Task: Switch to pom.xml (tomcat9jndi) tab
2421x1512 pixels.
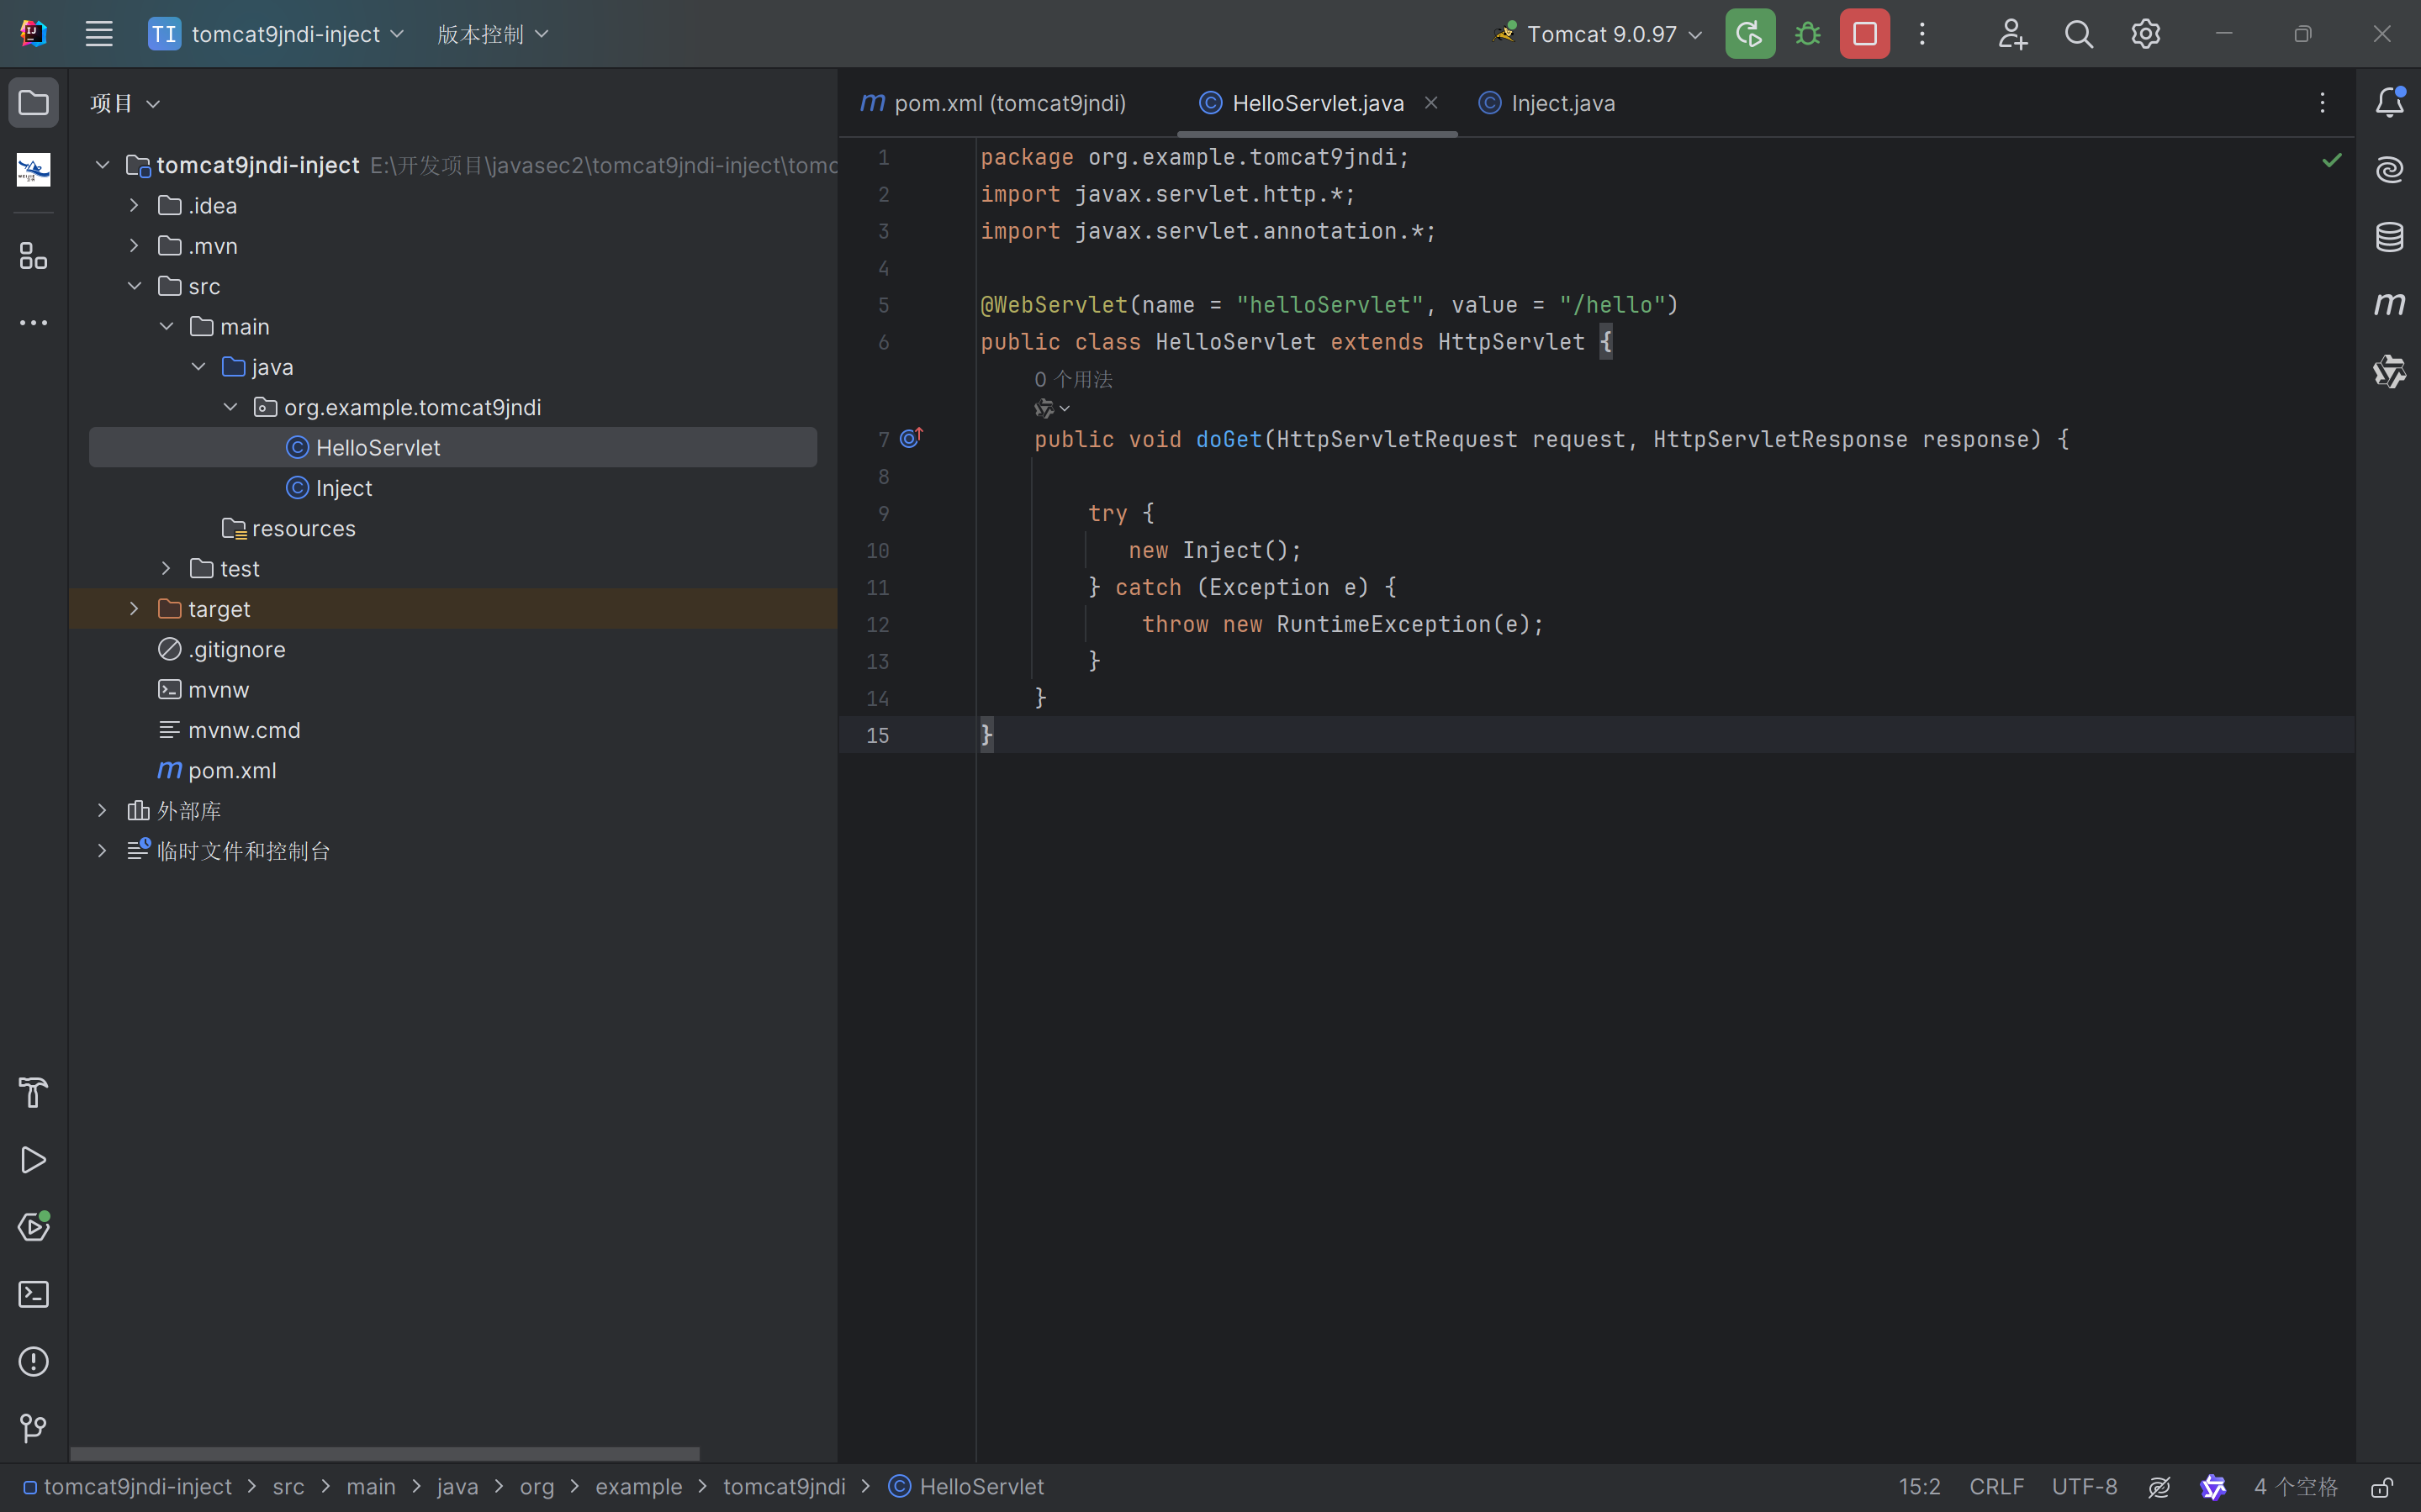Action: pyautogui.click(x=1008, y=103)
